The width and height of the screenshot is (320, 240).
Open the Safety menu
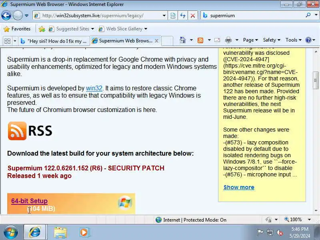click(272, 40)
